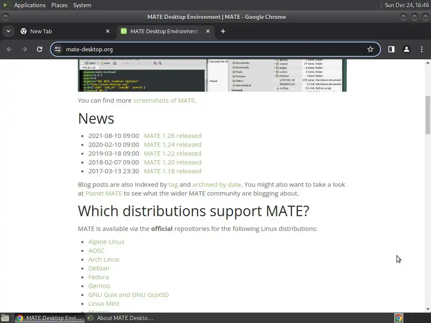Screen dimensions: 431x323
Task: Click the clock showing Sun Dec 24
Action: point(407,5)
